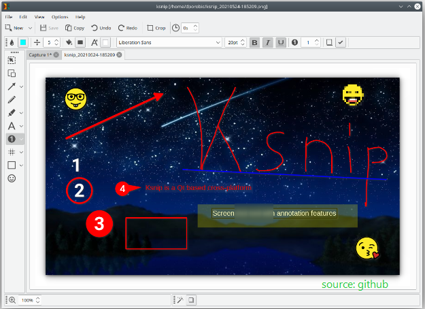Expand the Marker tool variants
Image resolution: width=425 pixels, height=309 pixels.
click(x=21, y=113)
